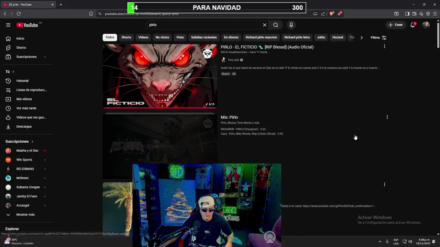This screenshot has height=247, width=440.
Task: Select the Hozwal filter chip
Action: tap(338, 37)
